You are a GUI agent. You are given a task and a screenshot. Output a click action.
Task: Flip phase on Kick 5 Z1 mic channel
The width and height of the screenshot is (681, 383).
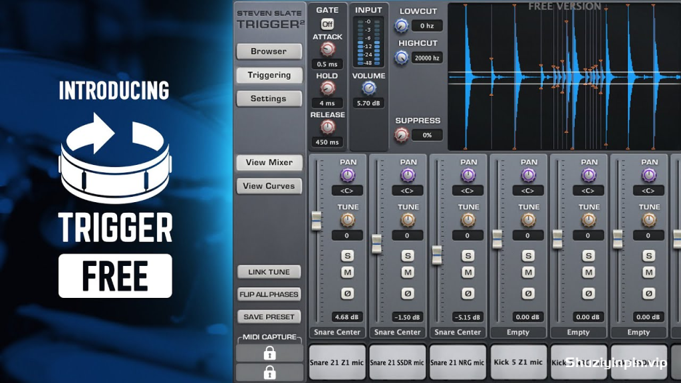pos(528,293)
